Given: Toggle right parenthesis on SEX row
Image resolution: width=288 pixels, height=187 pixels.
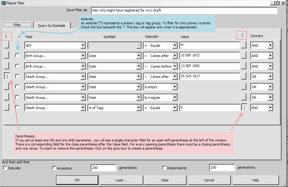Looking at the screenshot, I should (244, 45).
